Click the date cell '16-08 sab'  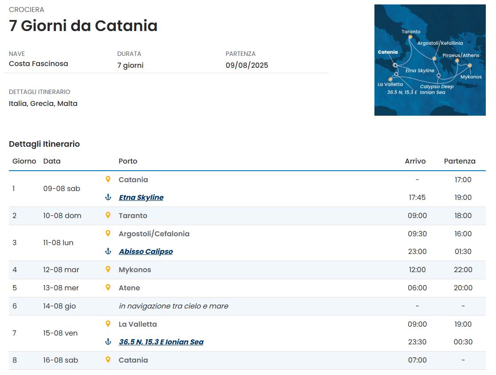tap(61, 360)
